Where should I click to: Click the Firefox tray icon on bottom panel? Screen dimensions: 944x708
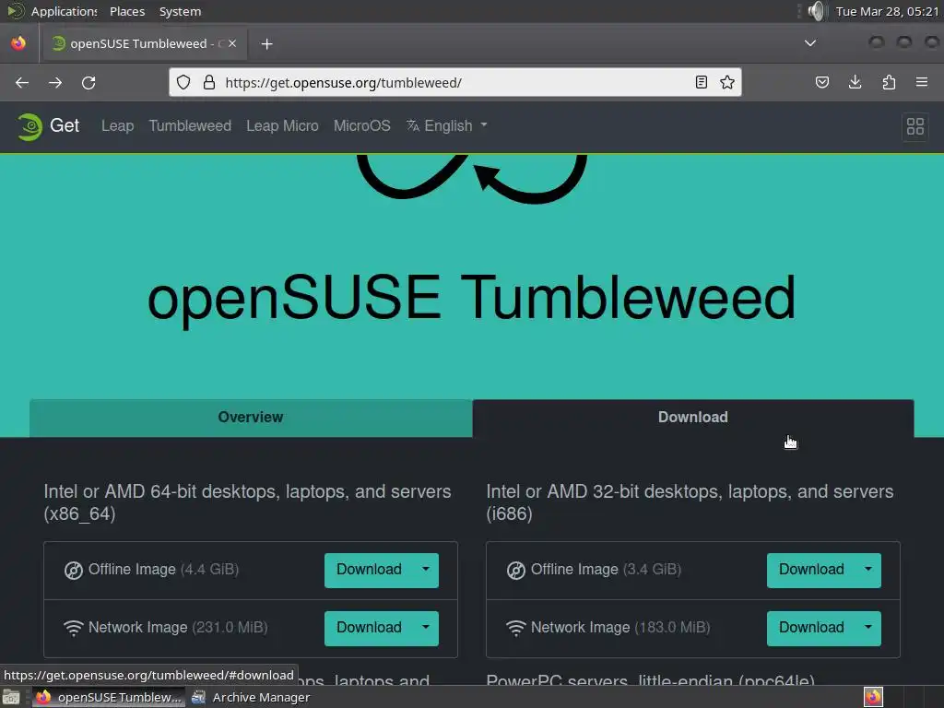(x=873, y=697)
